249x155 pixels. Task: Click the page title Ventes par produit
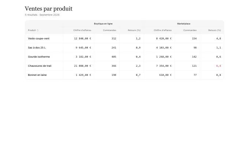tap(49, 8)
